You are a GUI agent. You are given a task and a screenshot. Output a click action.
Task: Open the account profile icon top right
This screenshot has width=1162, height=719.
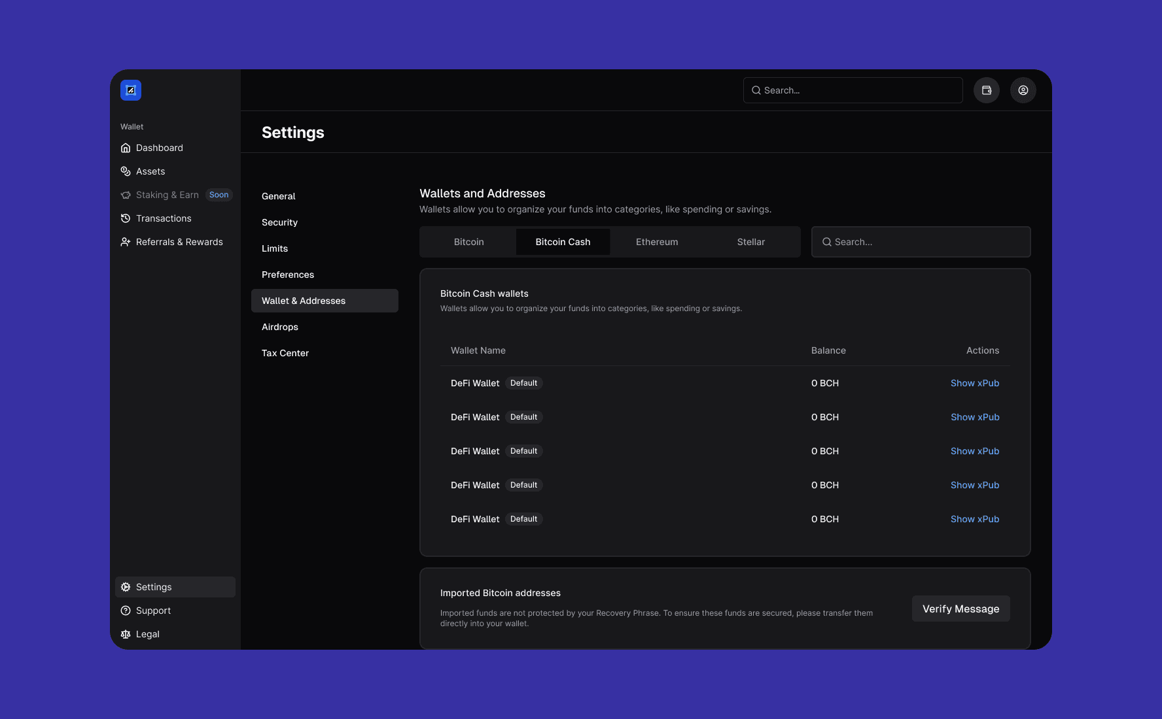1023,90
